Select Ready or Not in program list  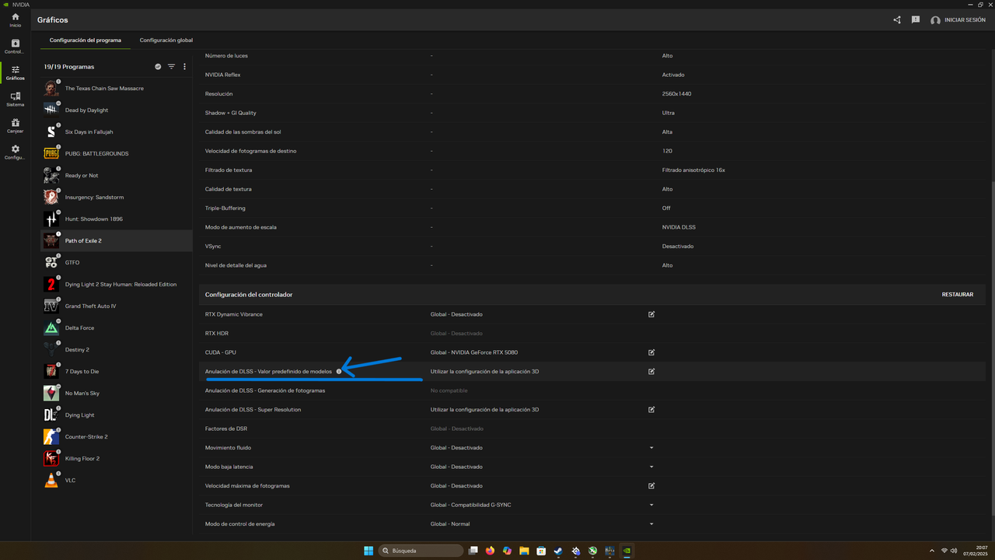(x=117, y=176)
